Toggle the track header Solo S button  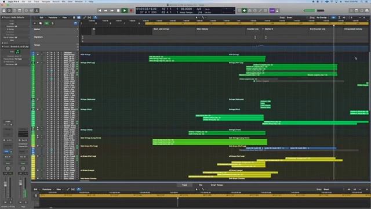pyautogui.click(x=53, y=23)
